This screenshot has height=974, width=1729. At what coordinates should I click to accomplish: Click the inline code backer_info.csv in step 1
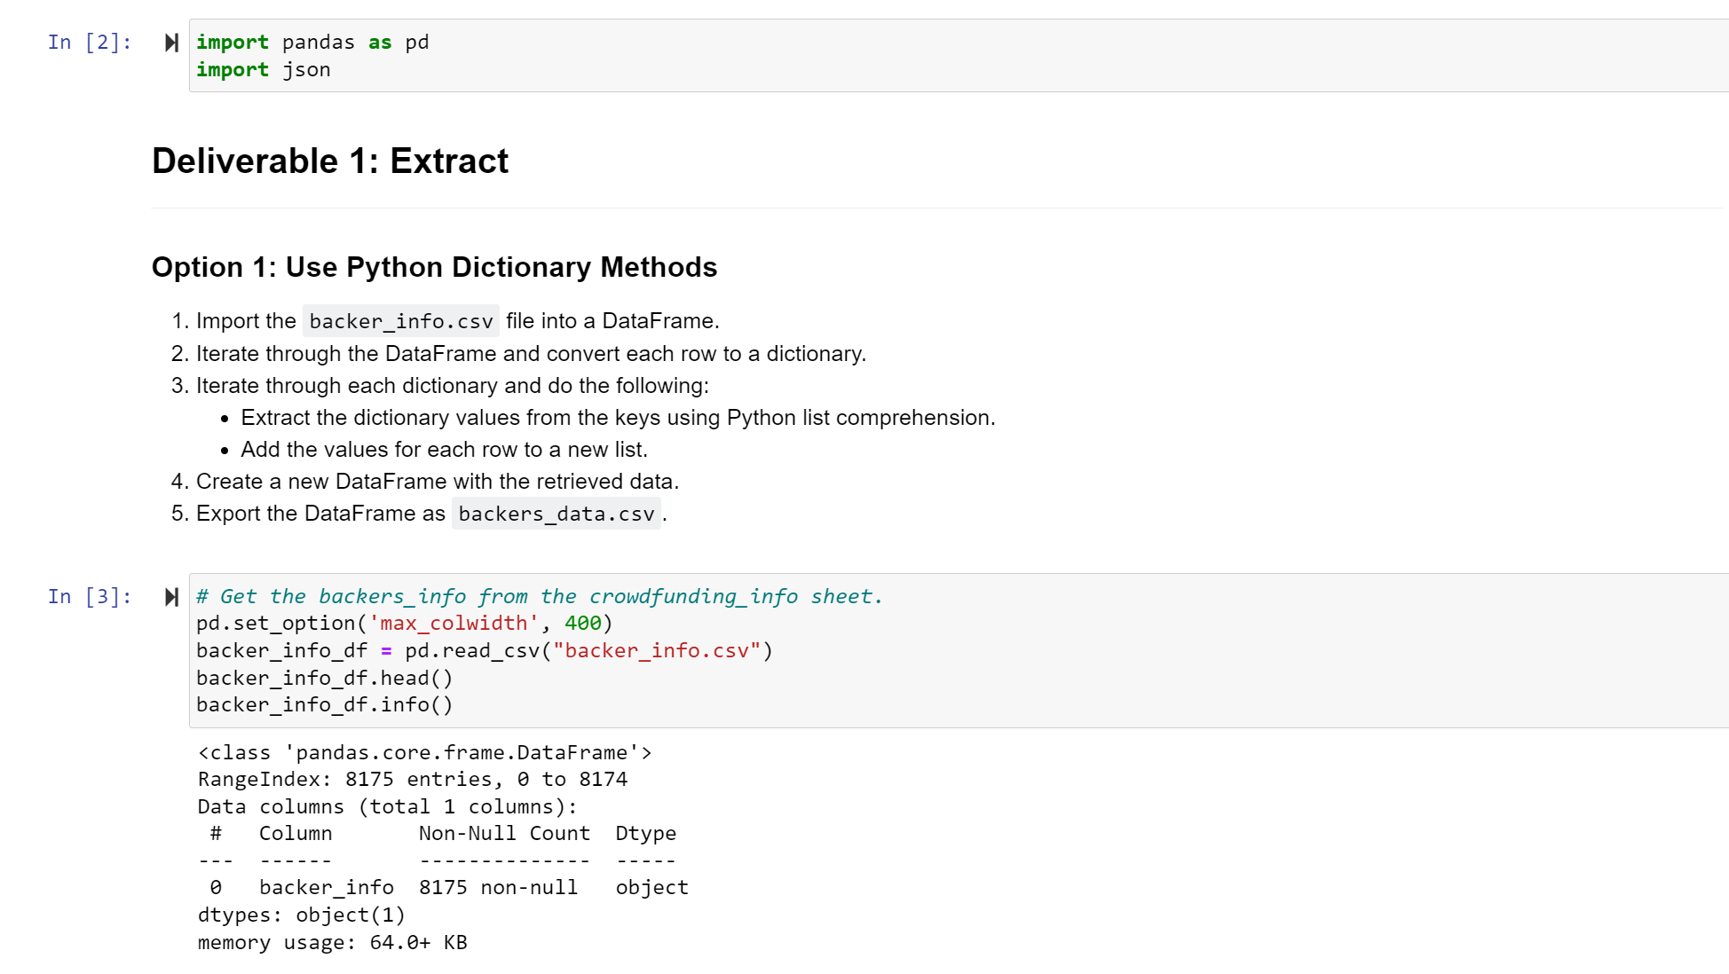(x=400, y=321)
